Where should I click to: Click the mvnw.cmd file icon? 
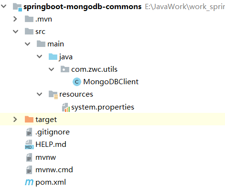point(29,170)
